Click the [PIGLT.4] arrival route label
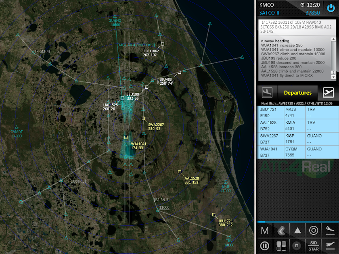Screen dimensions: 339x254 [42, 51]
